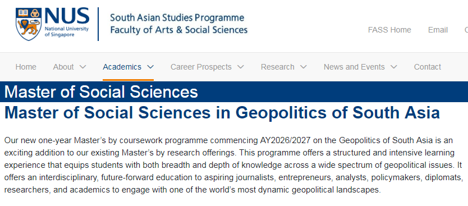Open South Asian Studies Programme title link

point(177,17)
